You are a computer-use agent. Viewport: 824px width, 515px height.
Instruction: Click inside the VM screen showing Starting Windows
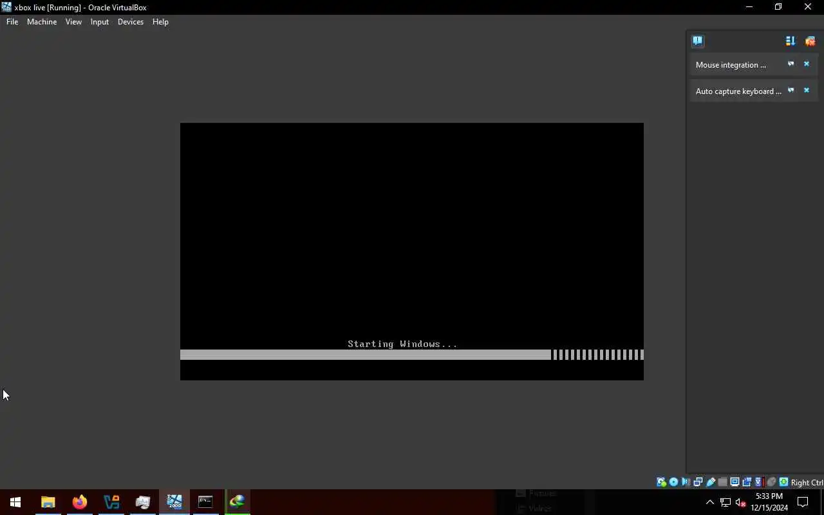coord(412,251)
